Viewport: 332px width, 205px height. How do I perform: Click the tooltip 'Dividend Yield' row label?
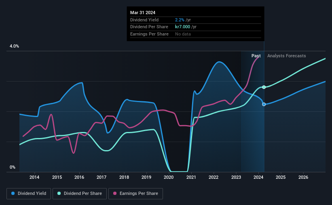(144, 20)
